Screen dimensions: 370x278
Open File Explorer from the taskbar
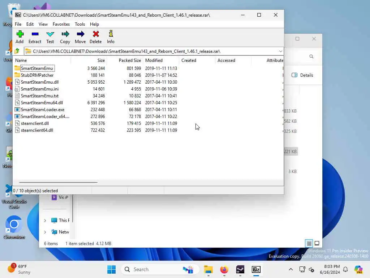coord(208,269)
